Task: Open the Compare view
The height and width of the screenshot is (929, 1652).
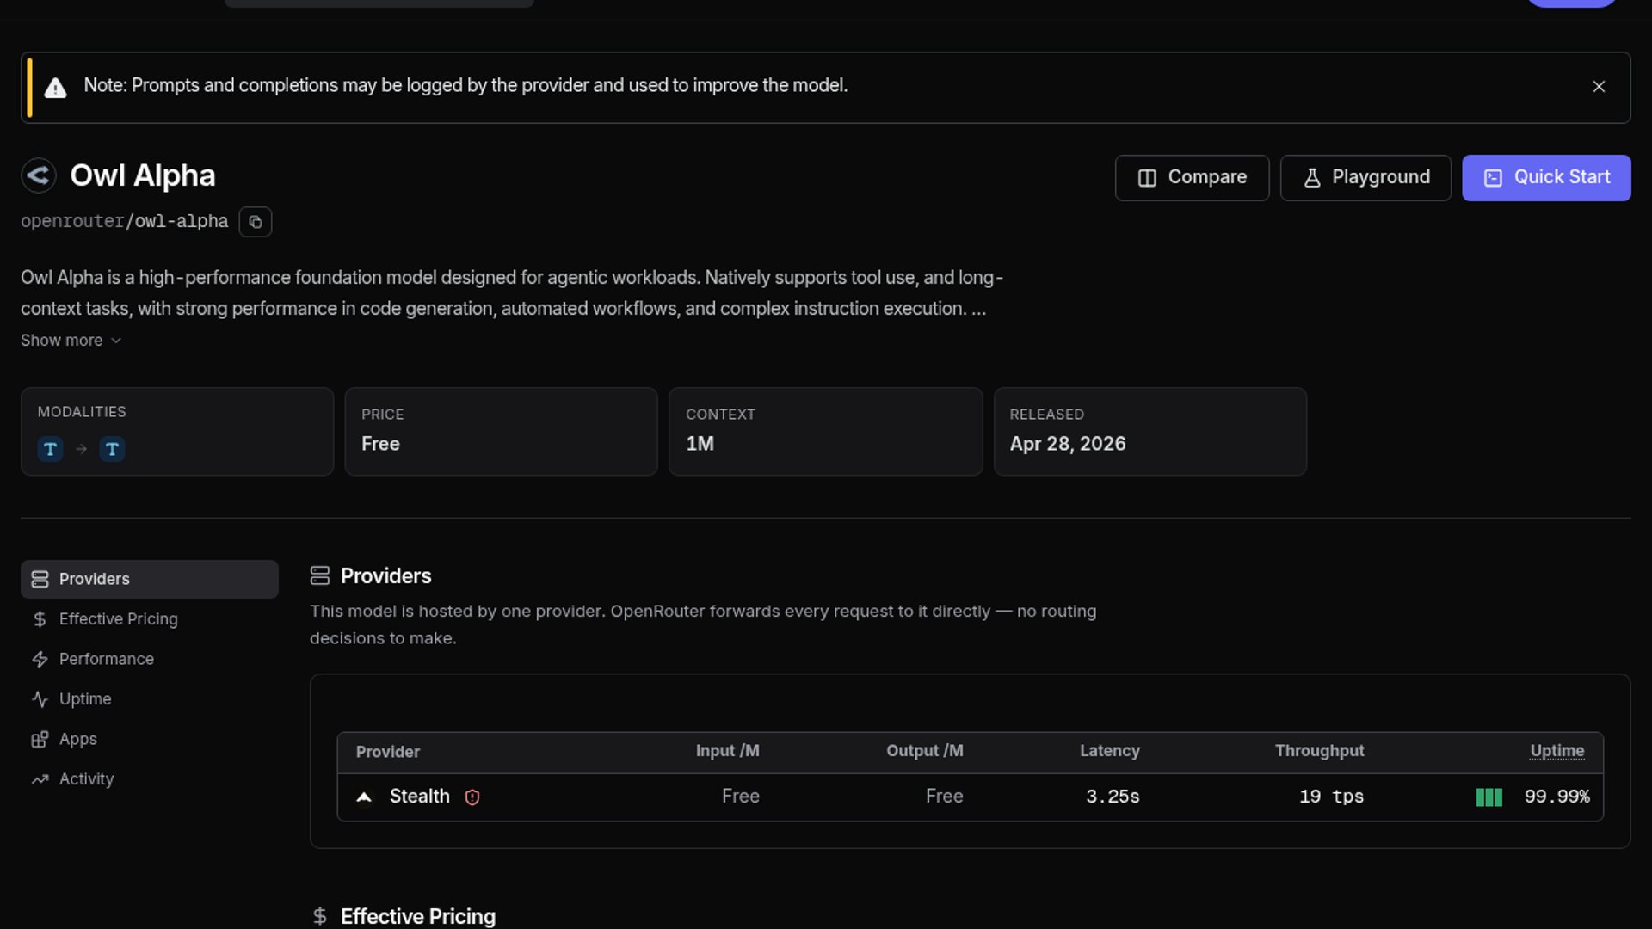Action: point(1192,178)
